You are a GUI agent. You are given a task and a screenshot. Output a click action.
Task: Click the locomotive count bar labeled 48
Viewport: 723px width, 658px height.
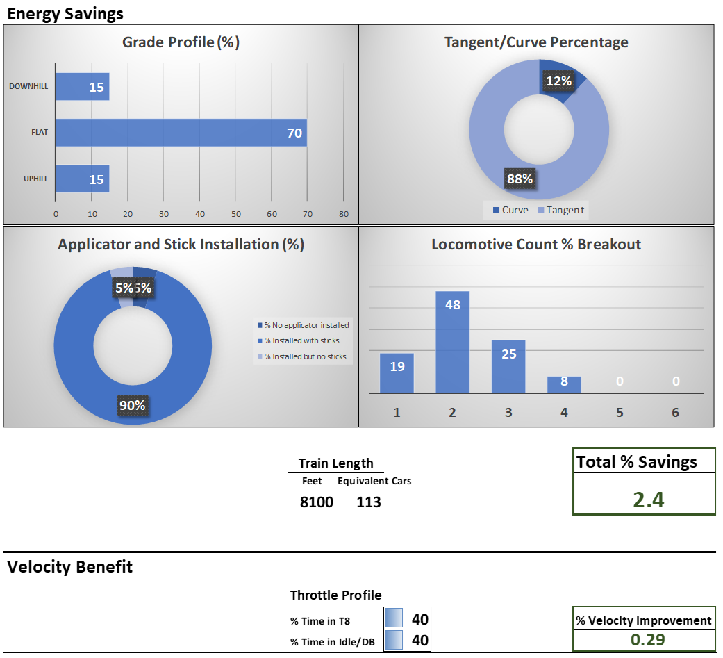tap(453, 342)
